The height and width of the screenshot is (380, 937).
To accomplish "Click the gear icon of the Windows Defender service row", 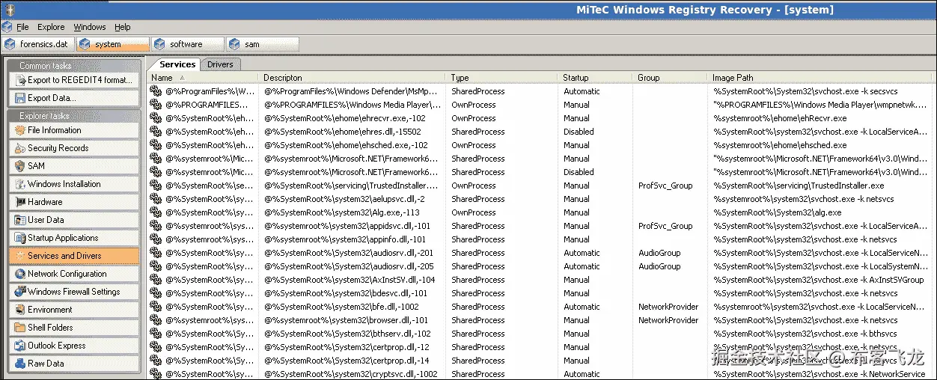I will pos(156,91).
